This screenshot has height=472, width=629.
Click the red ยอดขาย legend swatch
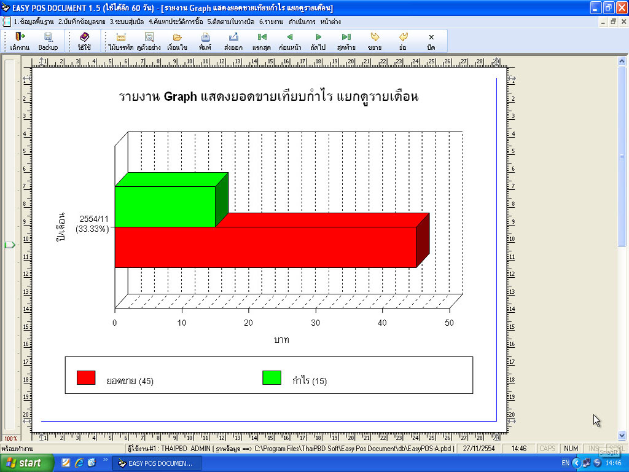pos(86,378)
